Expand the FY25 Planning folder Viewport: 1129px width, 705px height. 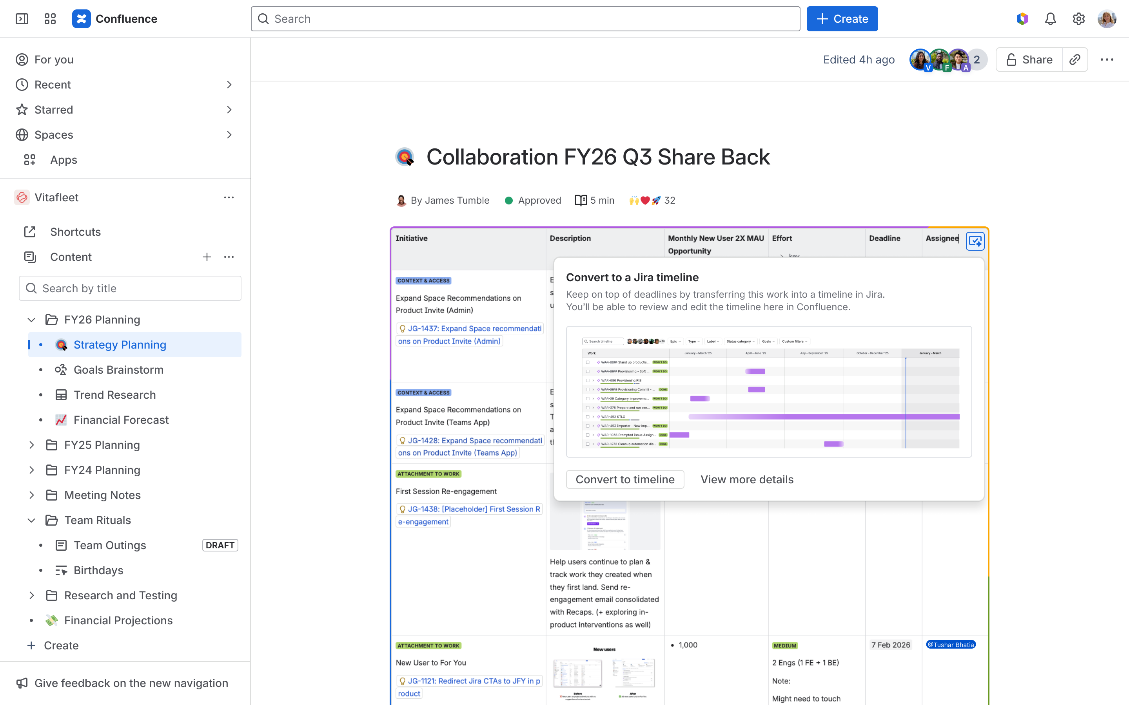coord(31,445)
